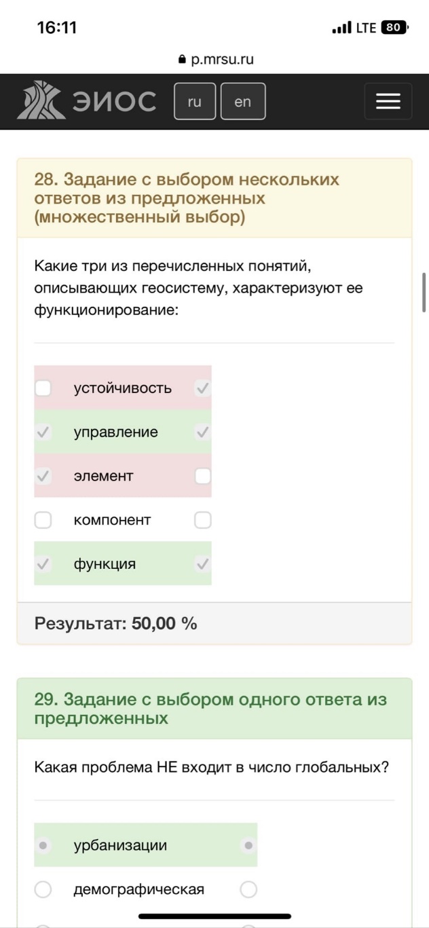This screenshot has height=928, width=429.
Task: Click right-side checkmark for функция
Action: 203,563
